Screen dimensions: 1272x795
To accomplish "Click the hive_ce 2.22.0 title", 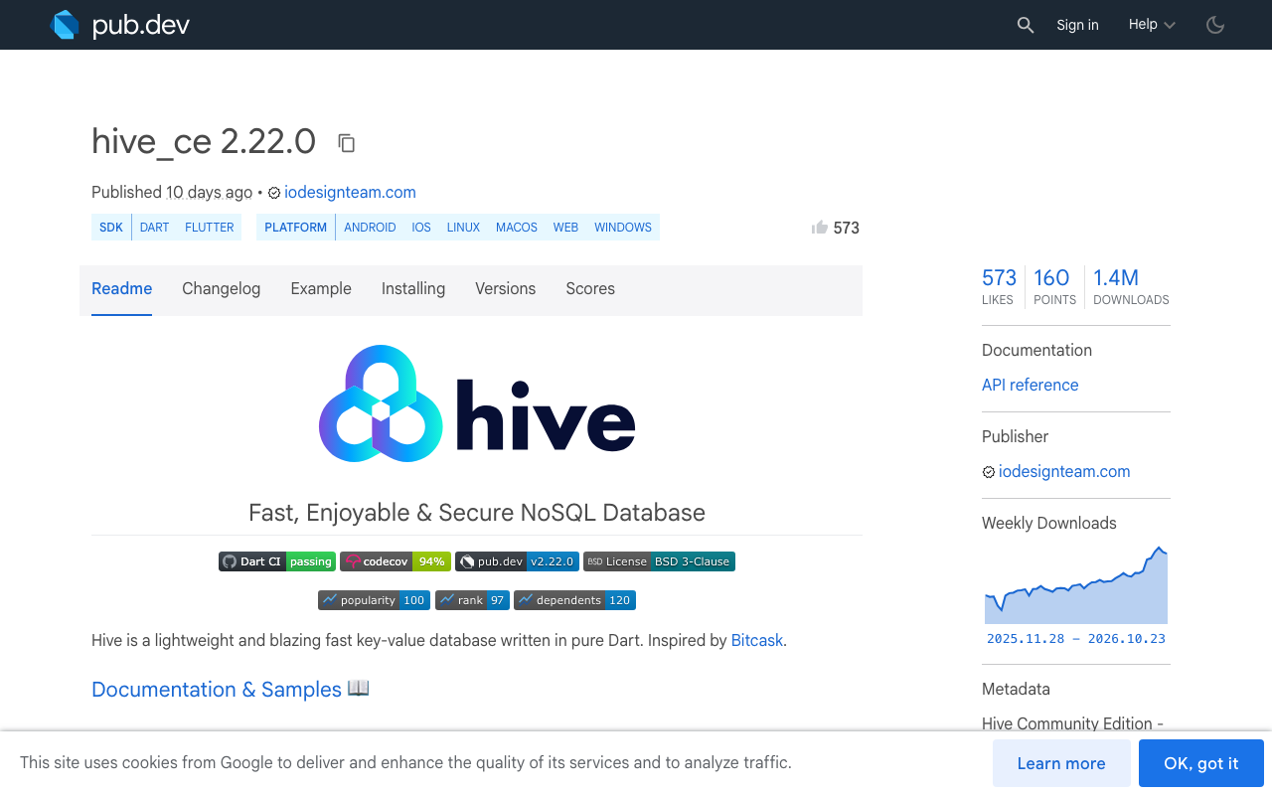I will tap(204, 142).
